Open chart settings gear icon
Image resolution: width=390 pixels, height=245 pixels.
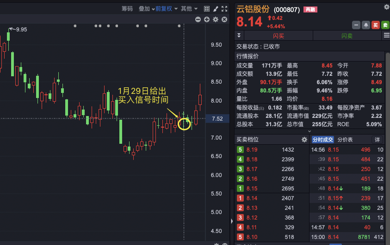pos(216,19)
